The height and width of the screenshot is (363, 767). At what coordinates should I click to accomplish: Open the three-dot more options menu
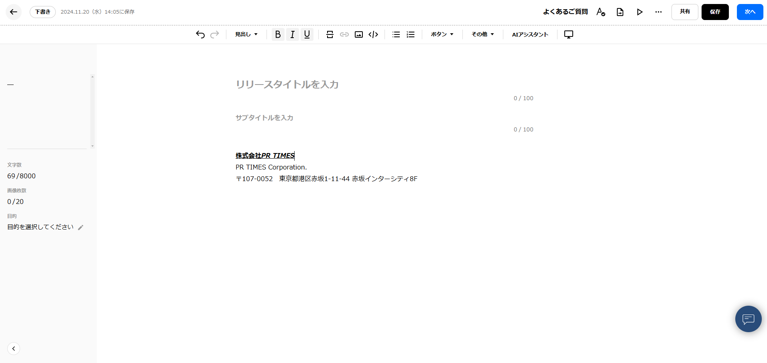[x=658, y=12]
